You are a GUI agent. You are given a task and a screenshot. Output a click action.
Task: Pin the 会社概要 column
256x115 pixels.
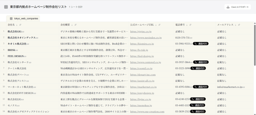coord(75,25)
